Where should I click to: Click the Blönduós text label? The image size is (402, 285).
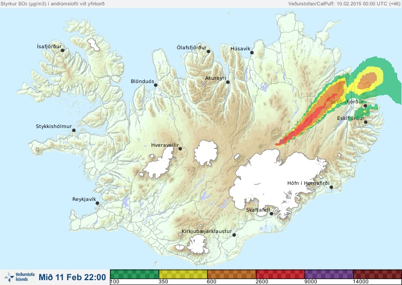142,81
